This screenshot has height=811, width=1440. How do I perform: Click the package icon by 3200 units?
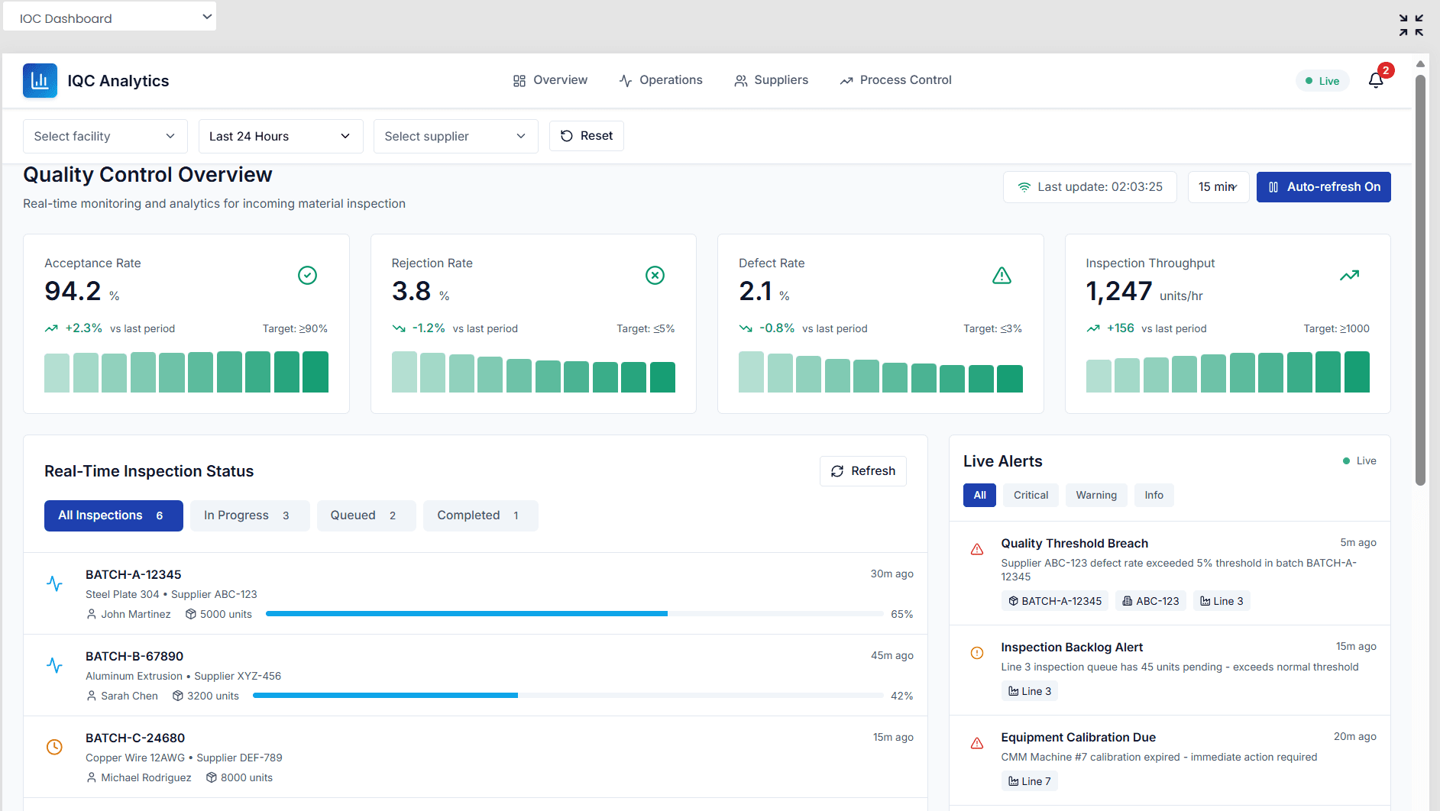[x=178, y=696]
